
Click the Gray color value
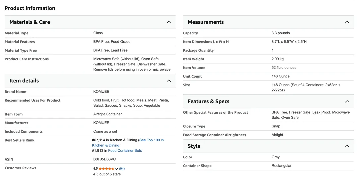pos(276,157)
